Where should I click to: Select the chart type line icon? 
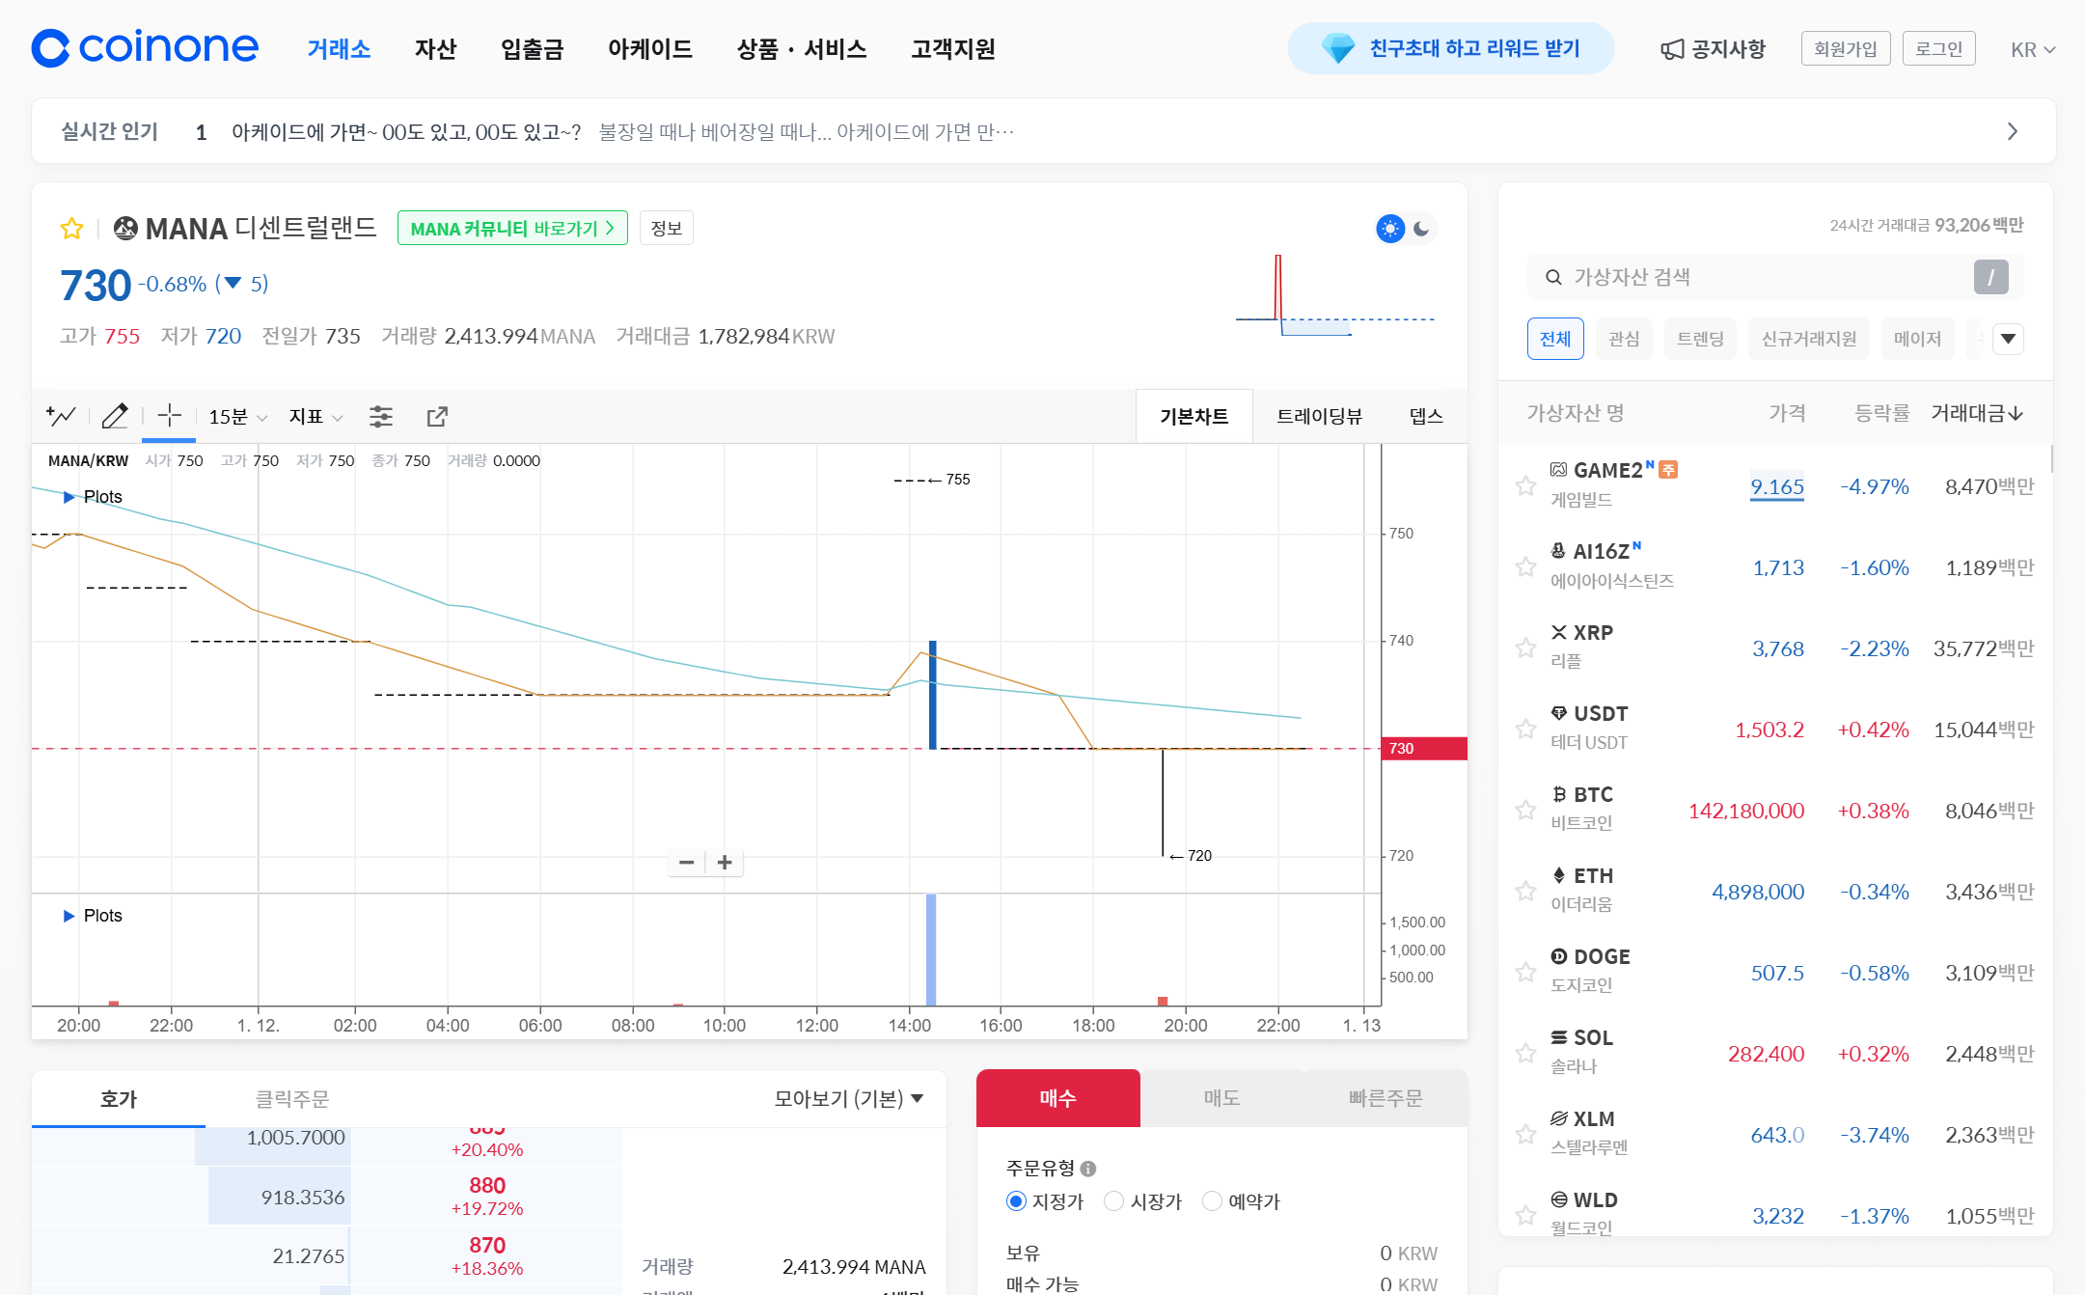[x=61, y=416]
